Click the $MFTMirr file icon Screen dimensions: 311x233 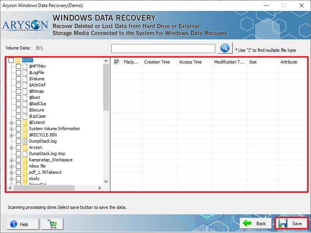25,66
